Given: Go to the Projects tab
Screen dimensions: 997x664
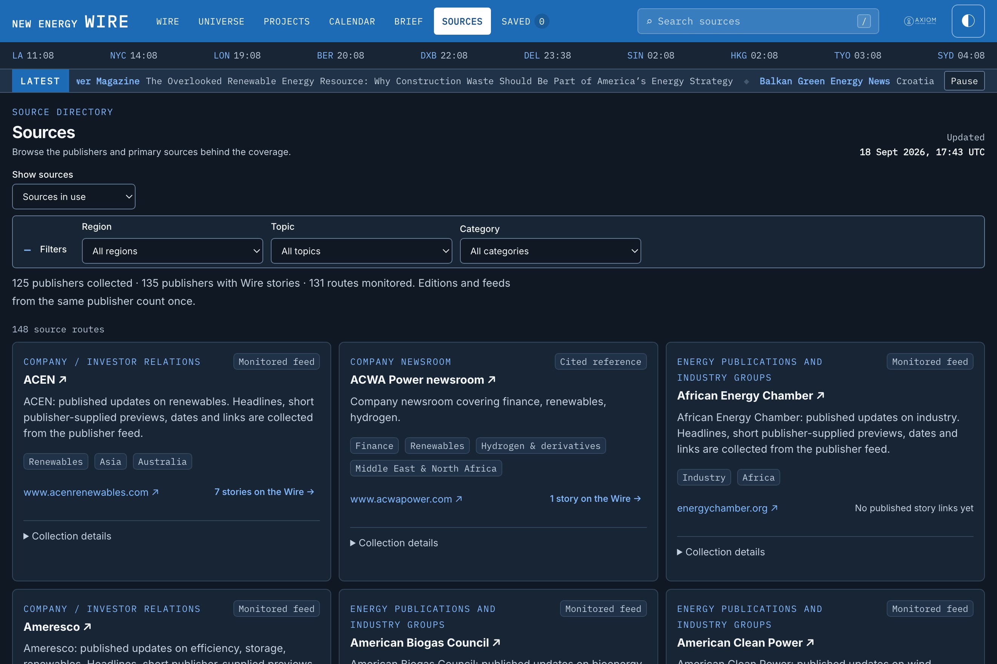Looking at the screenshot, I should click(x=287, y=21).
